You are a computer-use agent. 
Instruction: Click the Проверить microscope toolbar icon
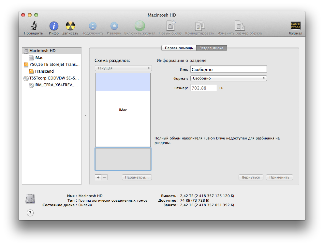(34, 26)
